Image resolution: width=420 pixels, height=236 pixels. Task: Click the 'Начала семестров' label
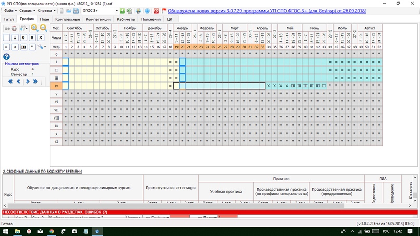tap(21, 64)
